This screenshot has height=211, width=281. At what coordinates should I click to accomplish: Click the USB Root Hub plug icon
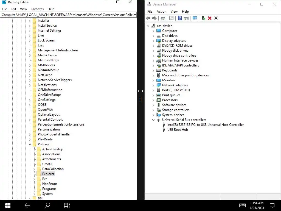coord(164,130)
